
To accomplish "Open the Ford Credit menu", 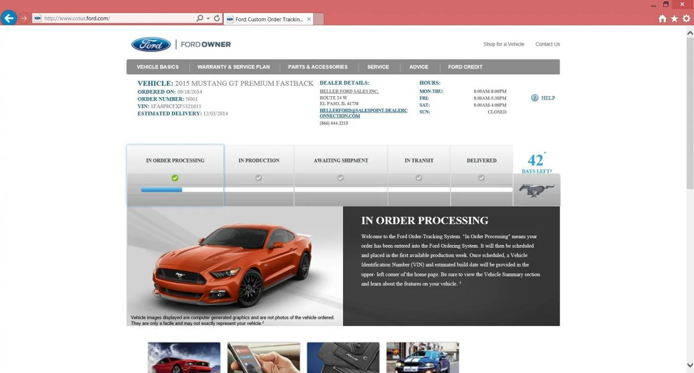I will [x=465, y=67].
